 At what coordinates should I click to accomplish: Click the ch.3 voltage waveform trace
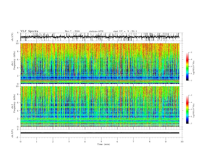click(100, 133)
